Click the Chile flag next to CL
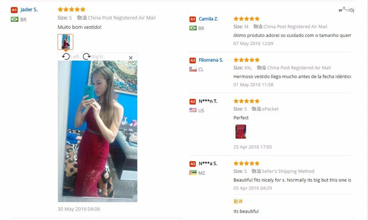368x220 pixels. pos(193,69)
